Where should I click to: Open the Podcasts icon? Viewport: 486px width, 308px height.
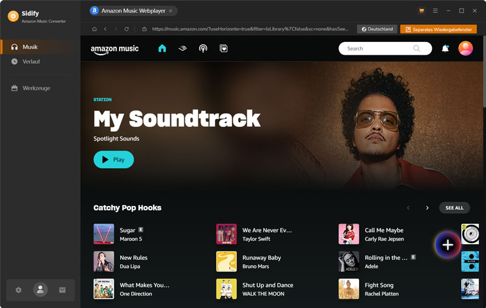(203, 49)
